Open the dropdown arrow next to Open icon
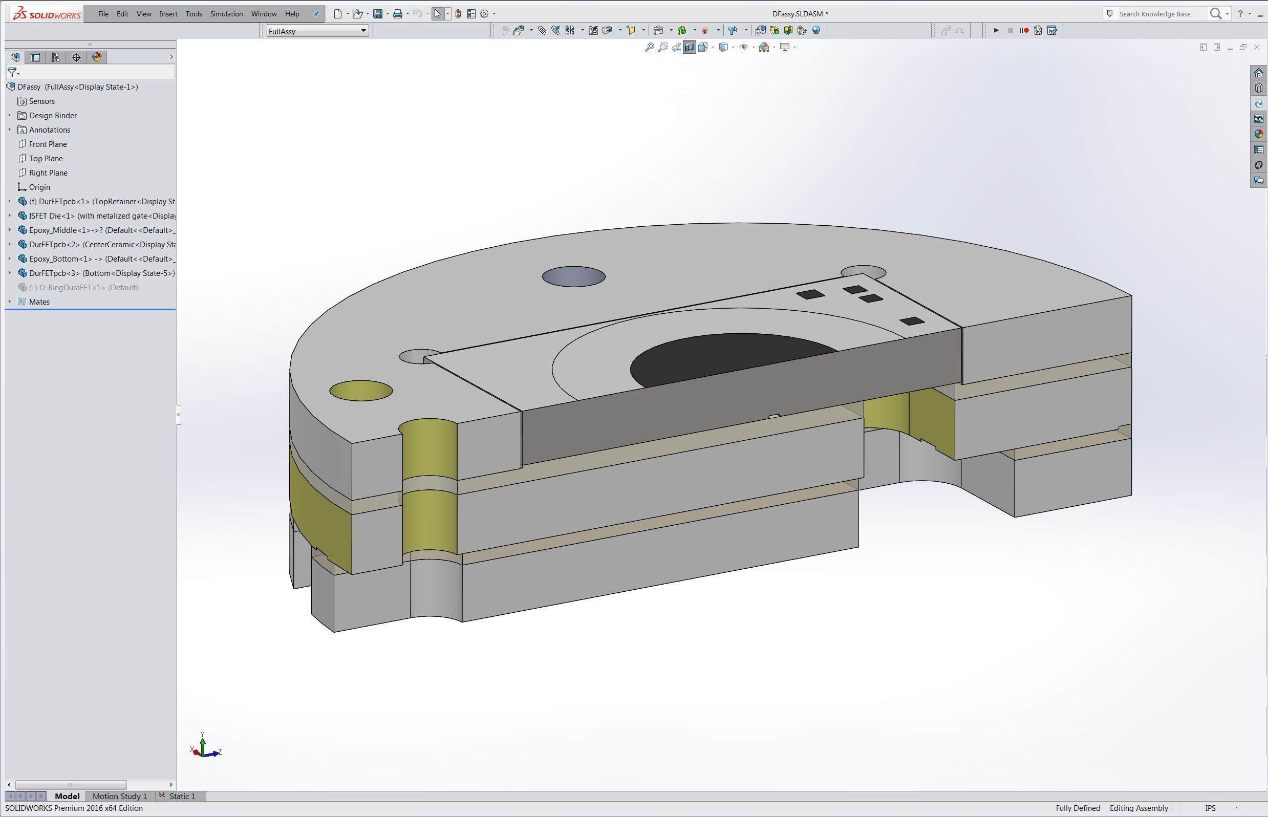 coord(367,14)
